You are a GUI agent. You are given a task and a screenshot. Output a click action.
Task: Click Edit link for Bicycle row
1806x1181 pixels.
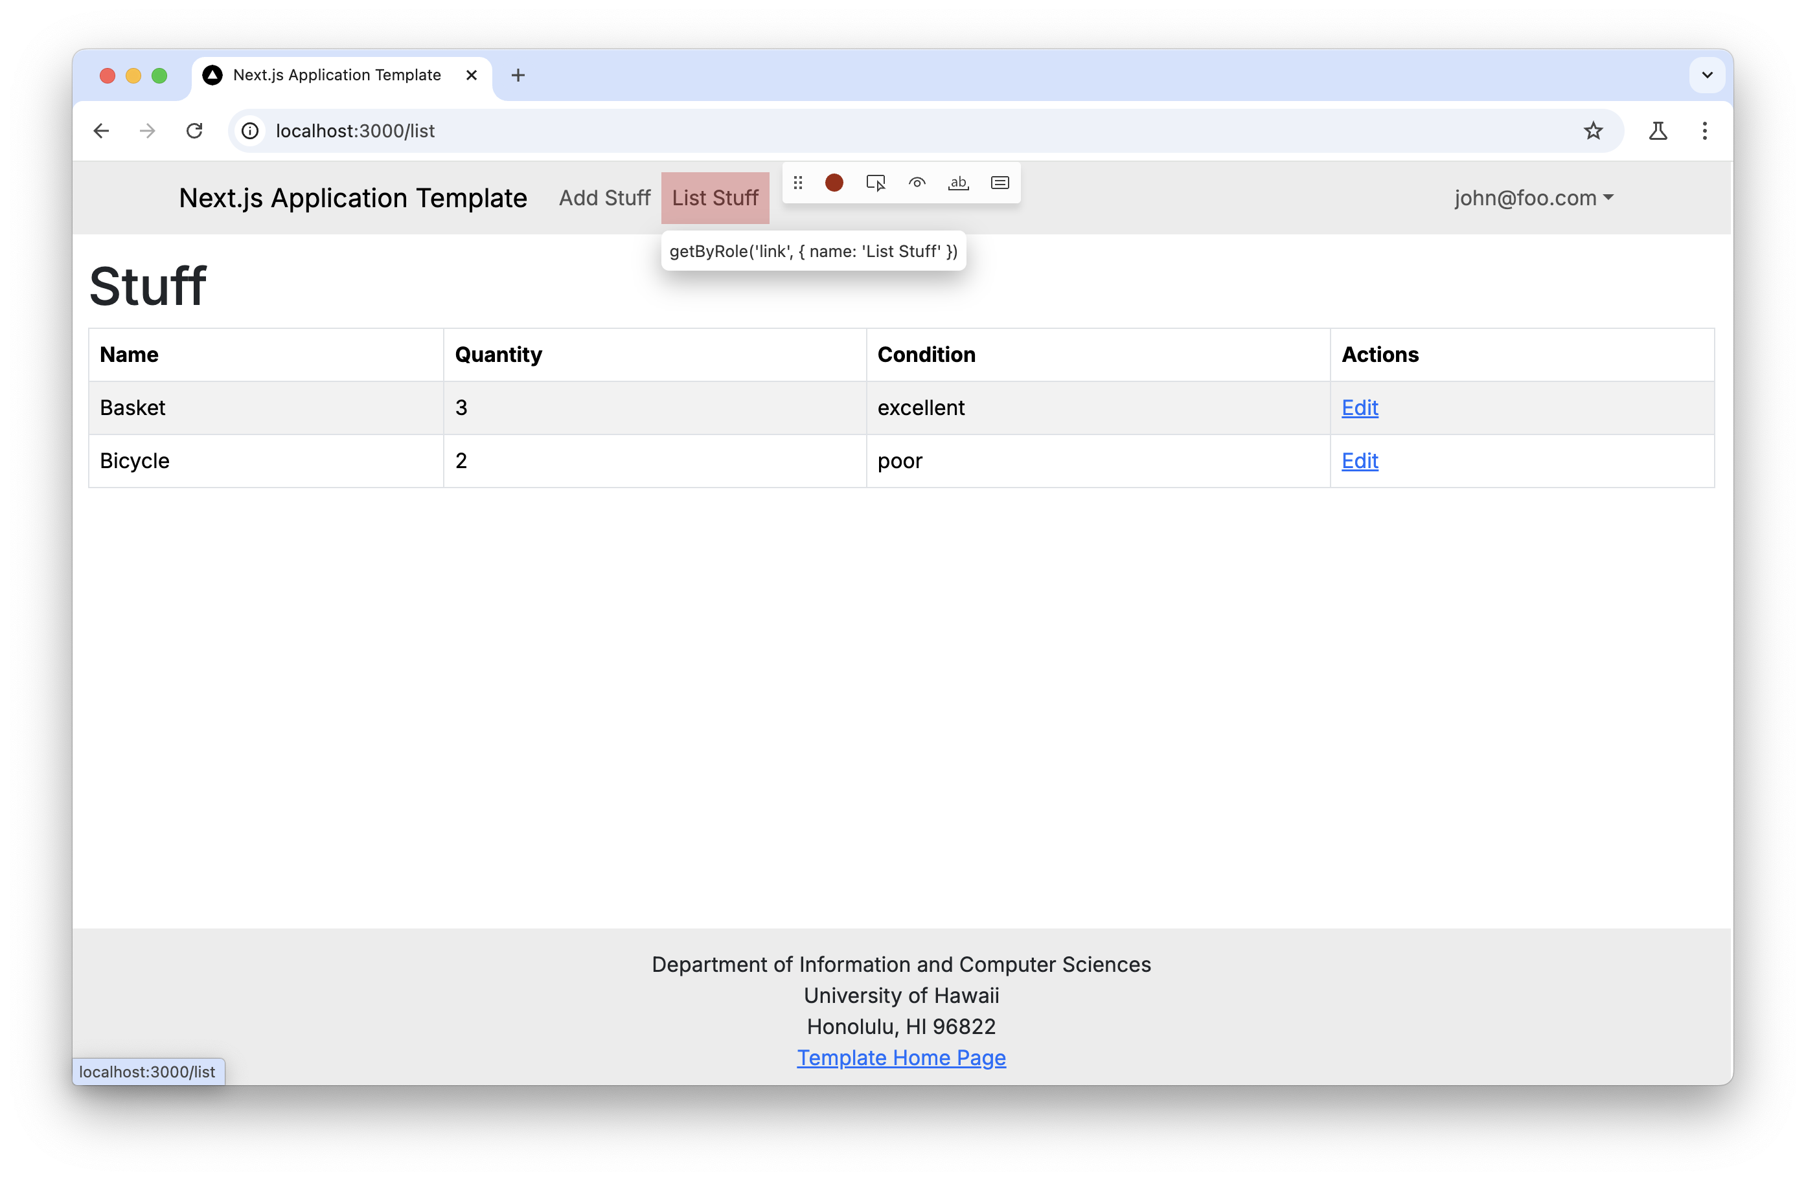pyautogui.click(x=1359, y=461)
